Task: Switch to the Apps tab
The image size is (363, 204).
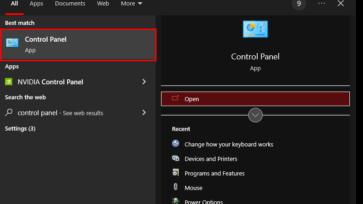Action: pyautogui.click(x=36, y=4)
